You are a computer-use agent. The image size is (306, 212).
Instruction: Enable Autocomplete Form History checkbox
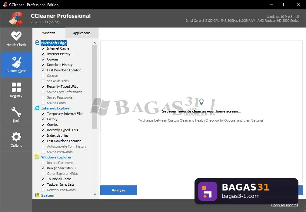[x=43, y=146]
